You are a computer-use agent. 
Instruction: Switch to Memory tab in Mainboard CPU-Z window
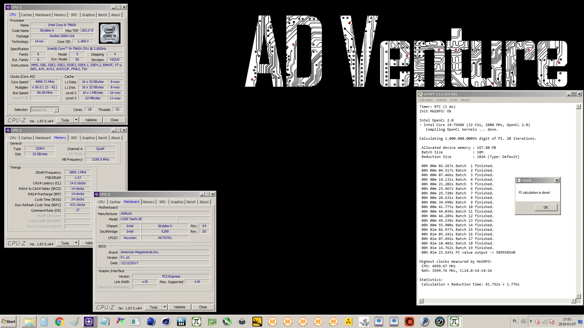(148, 202)
